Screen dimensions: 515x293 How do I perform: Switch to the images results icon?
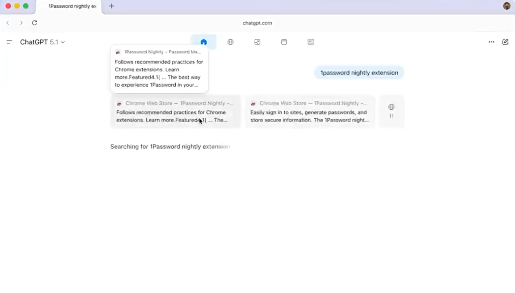click(x=257, y=42)
